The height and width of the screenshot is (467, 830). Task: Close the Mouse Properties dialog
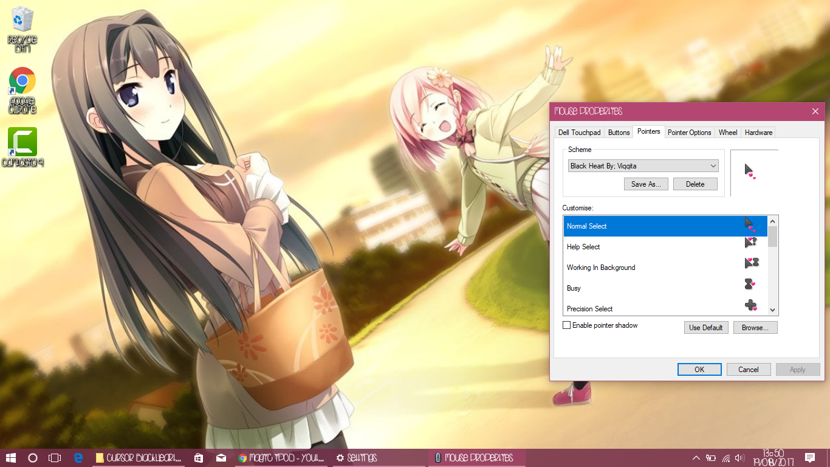[815, 111]
